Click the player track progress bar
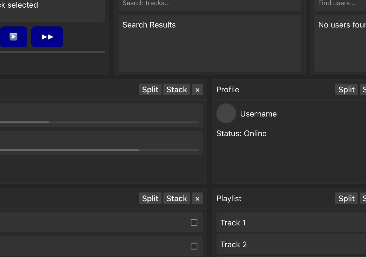This screenshot has height=257, width=366. click(x=52, y=52)
